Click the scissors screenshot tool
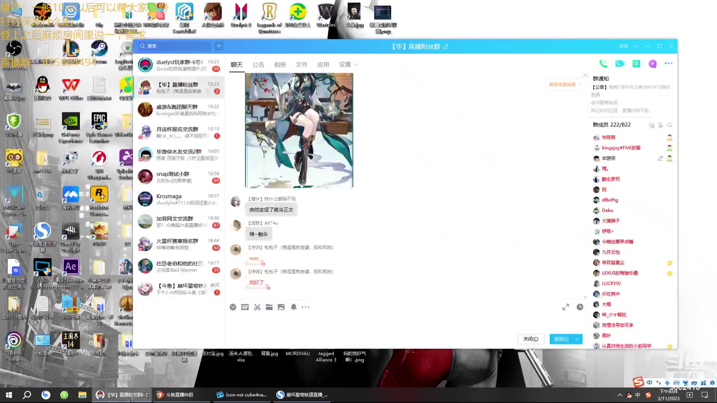This screenshot has height=403, width=717. tap(257, 307)
